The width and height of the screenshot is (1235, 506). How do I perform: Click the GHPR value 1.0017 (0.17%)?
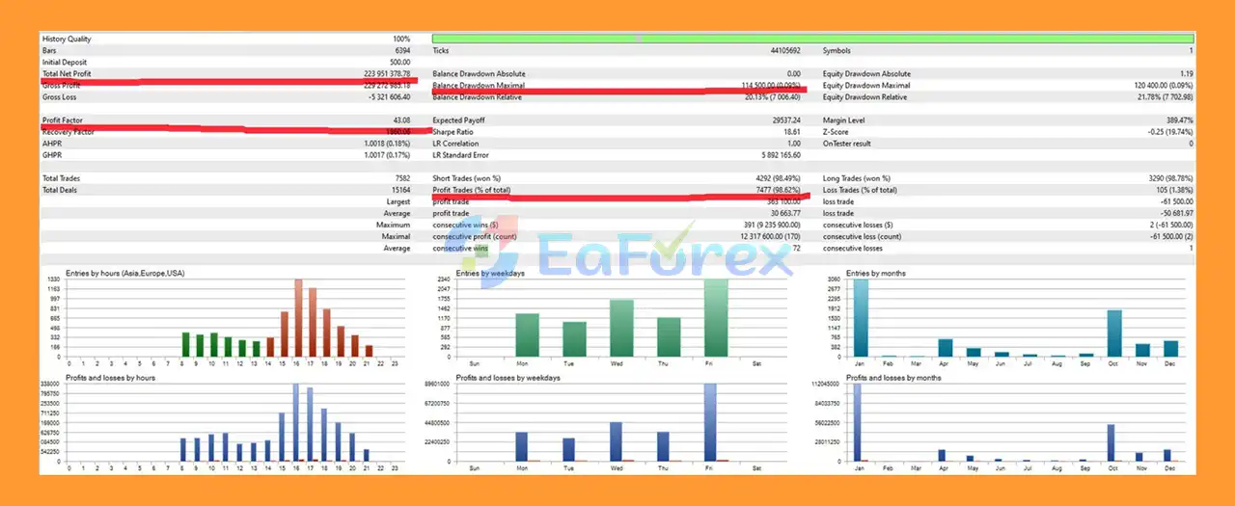388,154
